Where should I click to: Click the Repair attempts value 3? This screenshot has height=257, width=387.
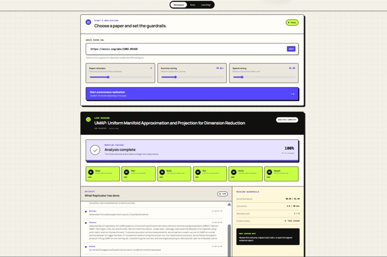(151, 68)
